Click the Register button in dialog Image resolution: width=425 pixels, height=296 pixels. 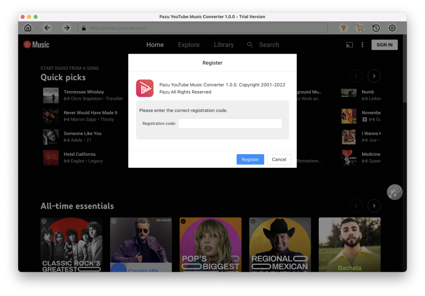(x=250, y=159)
